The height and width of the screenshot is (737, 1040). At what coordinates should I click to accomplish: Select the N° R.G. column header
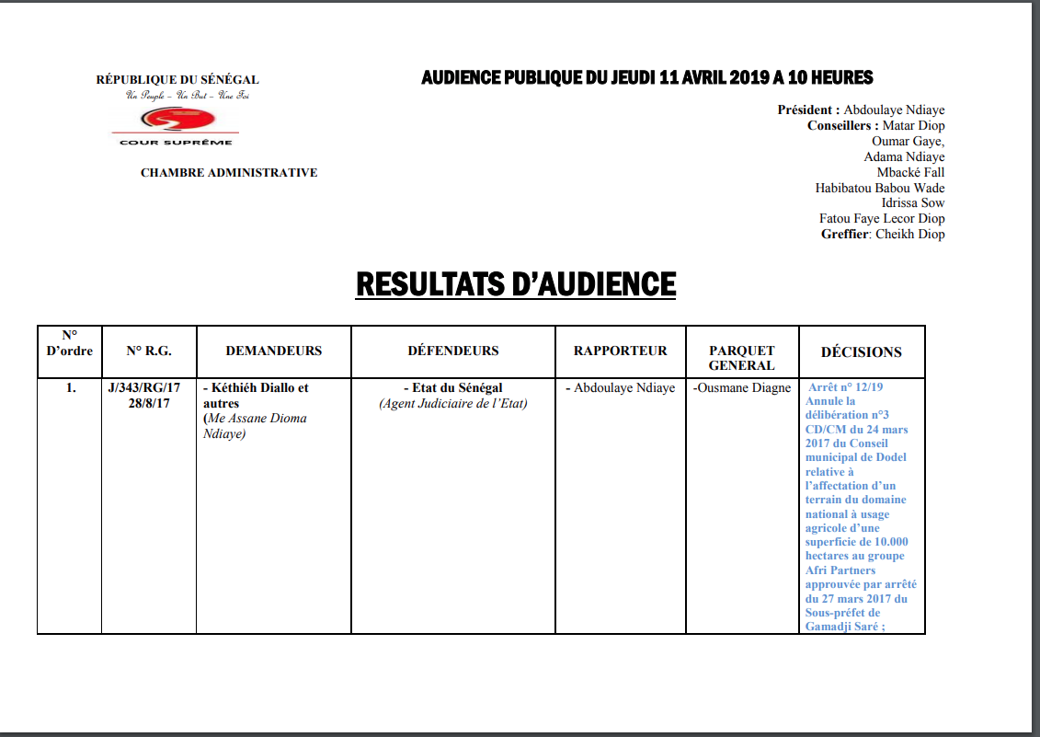(150, 350)
